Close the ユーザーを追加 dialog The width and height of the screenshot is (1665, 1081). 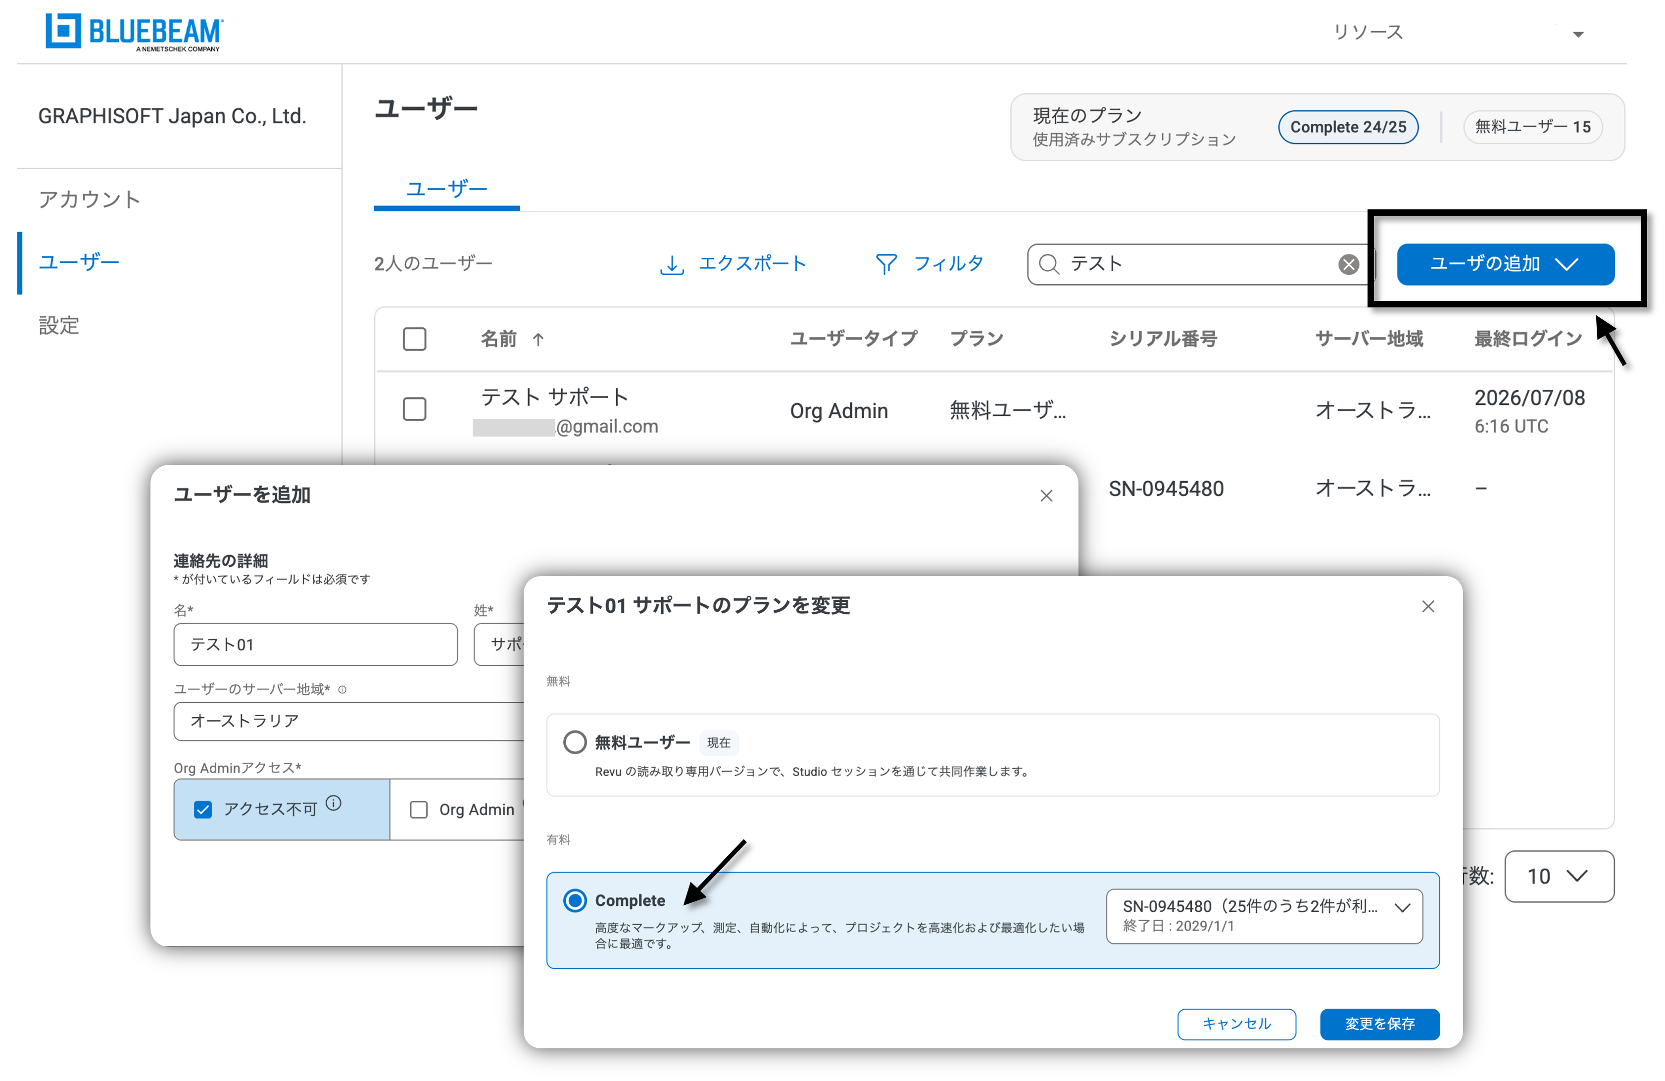1046,495
